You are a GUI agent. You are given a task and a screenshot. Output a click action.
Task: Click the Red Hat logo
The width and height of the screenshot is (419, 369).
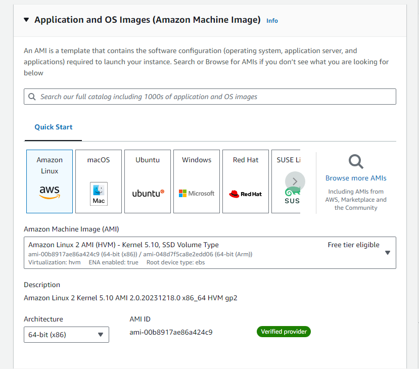coord(245,194)
